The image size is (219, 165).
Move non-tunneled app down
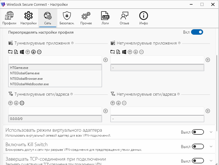(136, 52)
